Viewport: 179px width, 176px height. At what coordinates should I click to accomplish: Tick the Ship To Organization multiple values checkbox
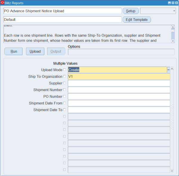pyautogui.click(x=64, y=76)
